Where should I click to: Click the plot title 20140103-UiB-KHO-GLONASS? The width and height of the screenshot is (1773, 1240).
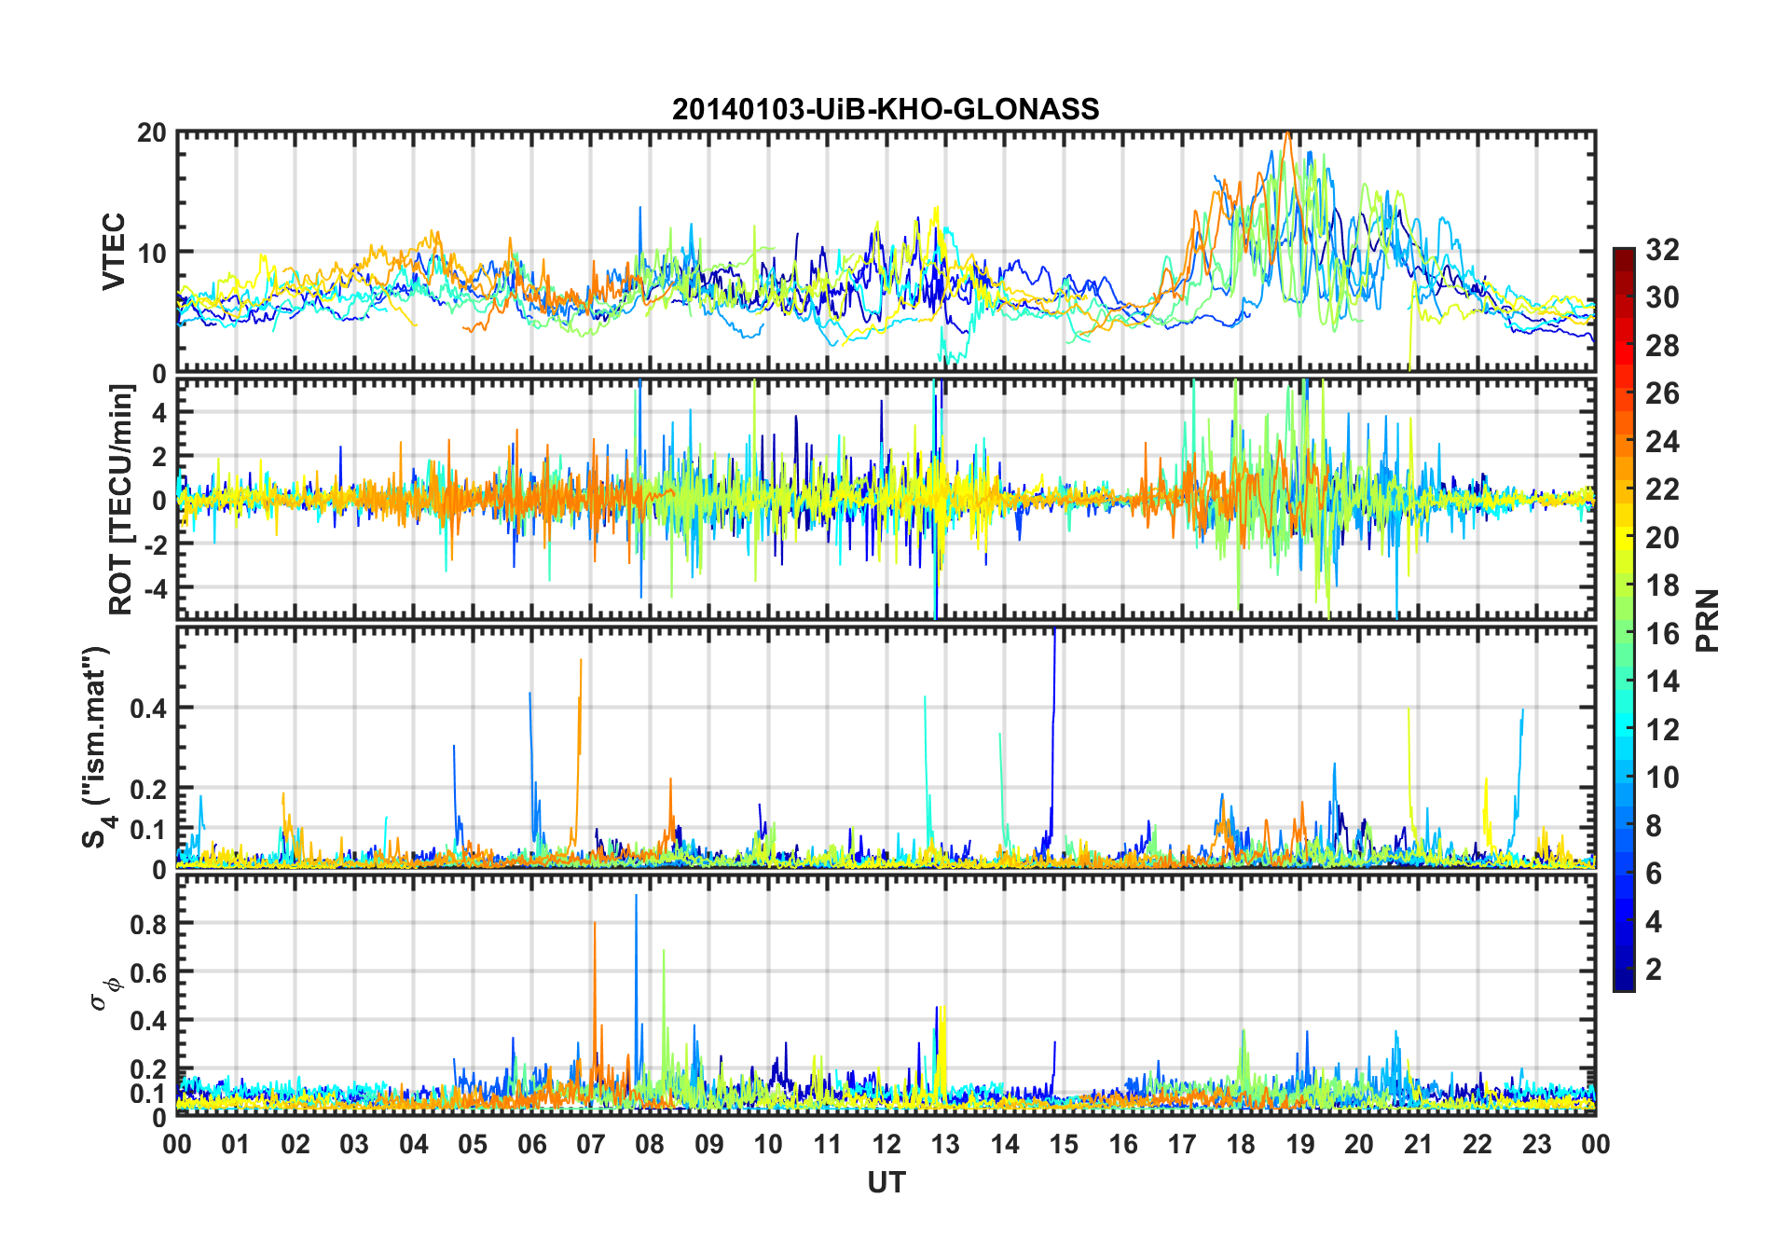pyautogui.click(x=886, y=109)
